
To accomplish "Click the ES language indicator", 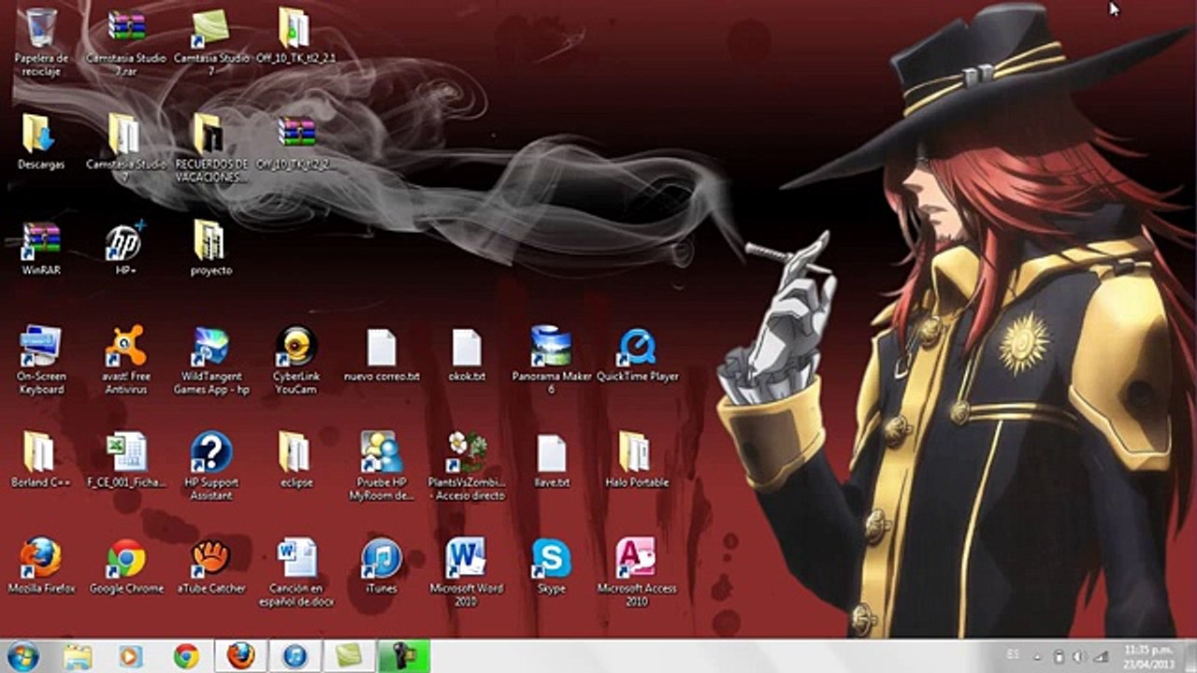I will click(1013, 656).
